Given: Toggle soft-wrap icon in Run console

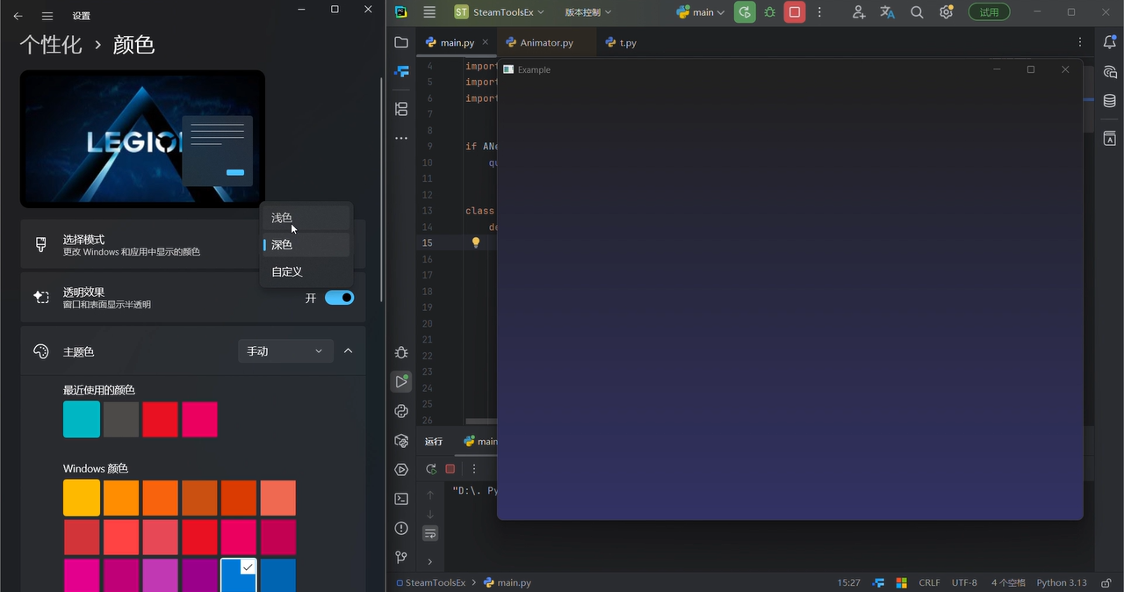Looking at the screenshot, I should [x=430, y=533].
